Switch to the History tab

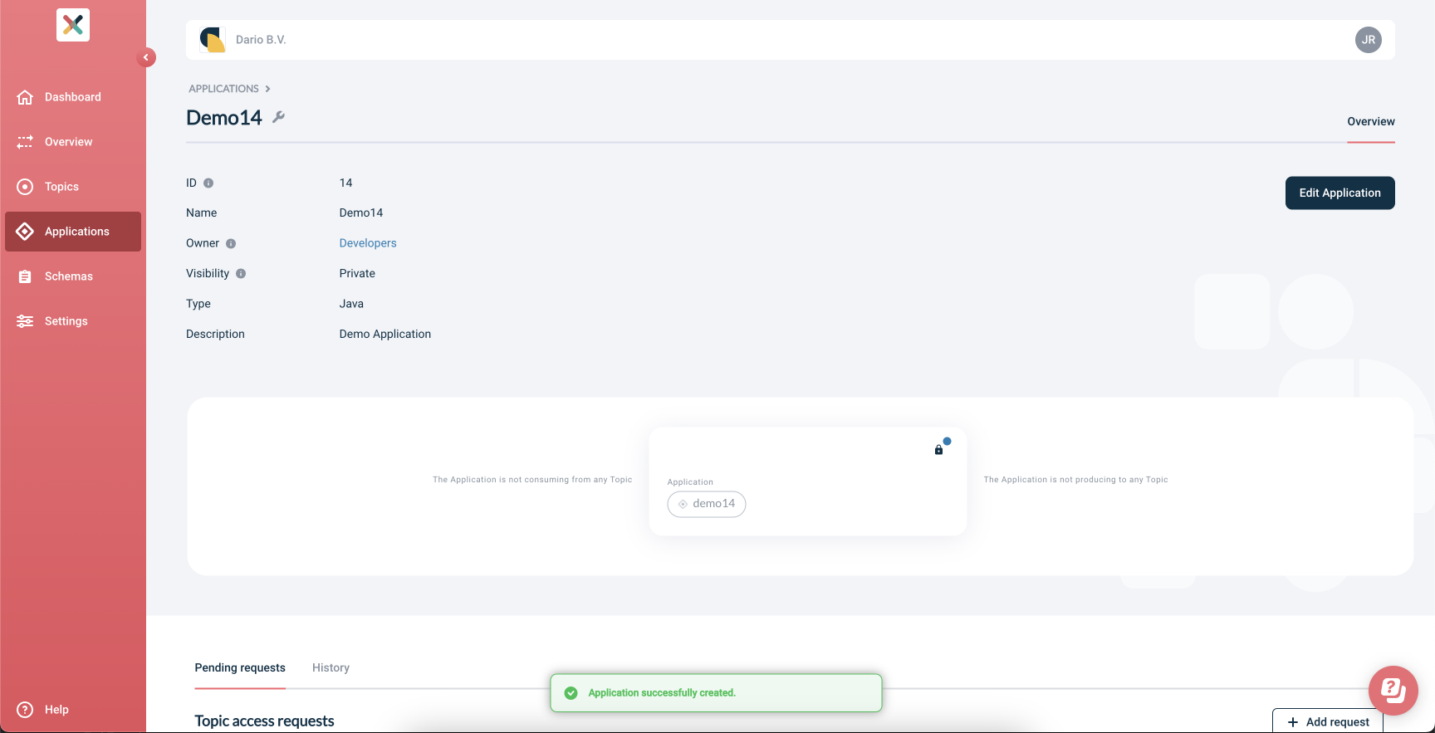(331, 668)
